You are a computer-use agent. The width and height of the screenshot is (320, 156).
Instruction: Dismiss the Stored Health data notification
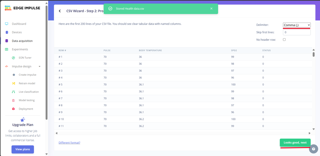click(211, 8)
